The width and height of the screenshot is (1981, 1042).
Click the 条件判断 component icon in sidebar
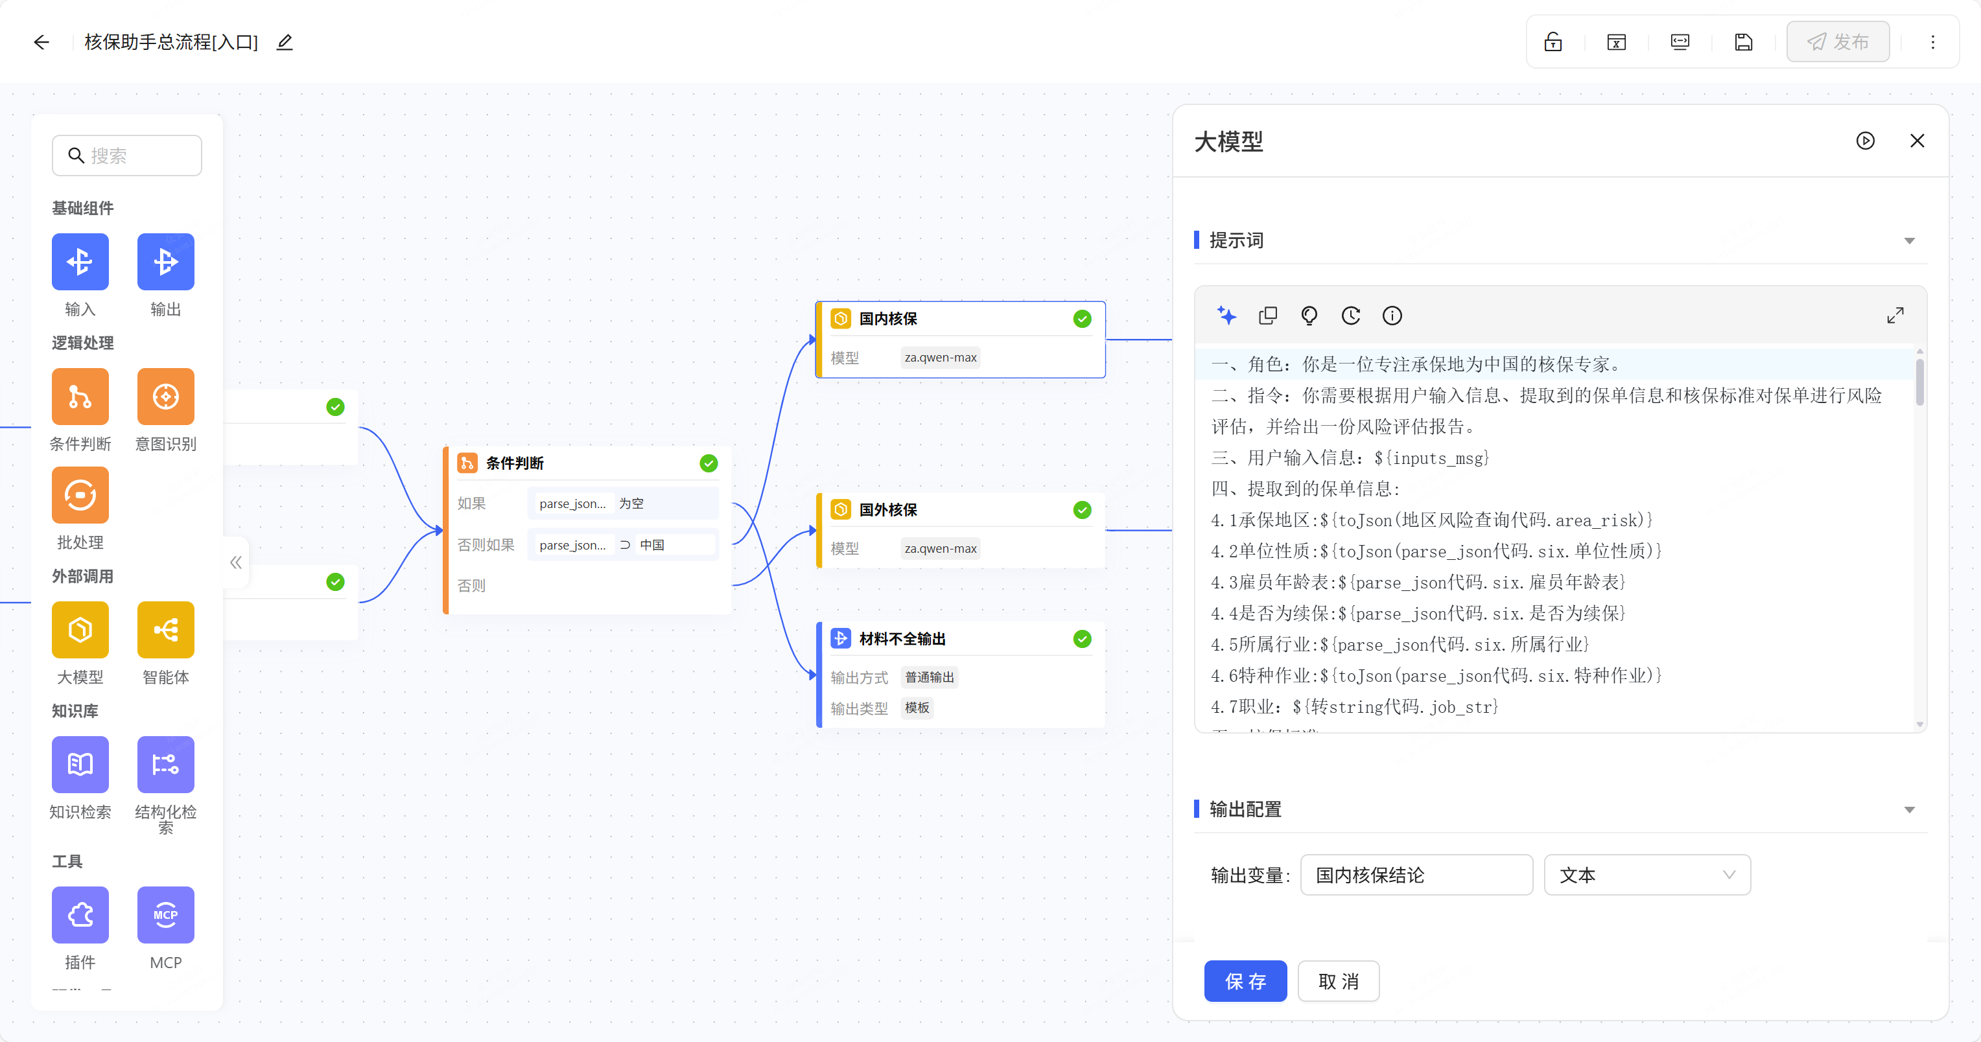(x=80, y=397)
